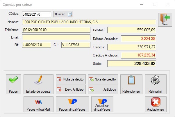Viewport: 175px width, 117px height.
Task: Click the Débitos: label
Action: (99, 30)
